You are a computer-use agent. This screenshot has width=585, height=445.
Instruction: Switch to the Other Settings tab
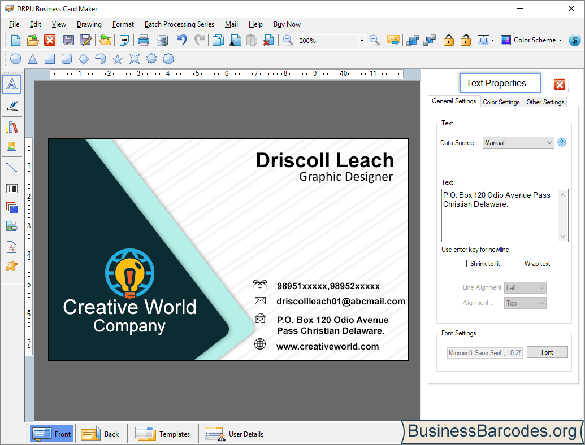coord(545,102)
